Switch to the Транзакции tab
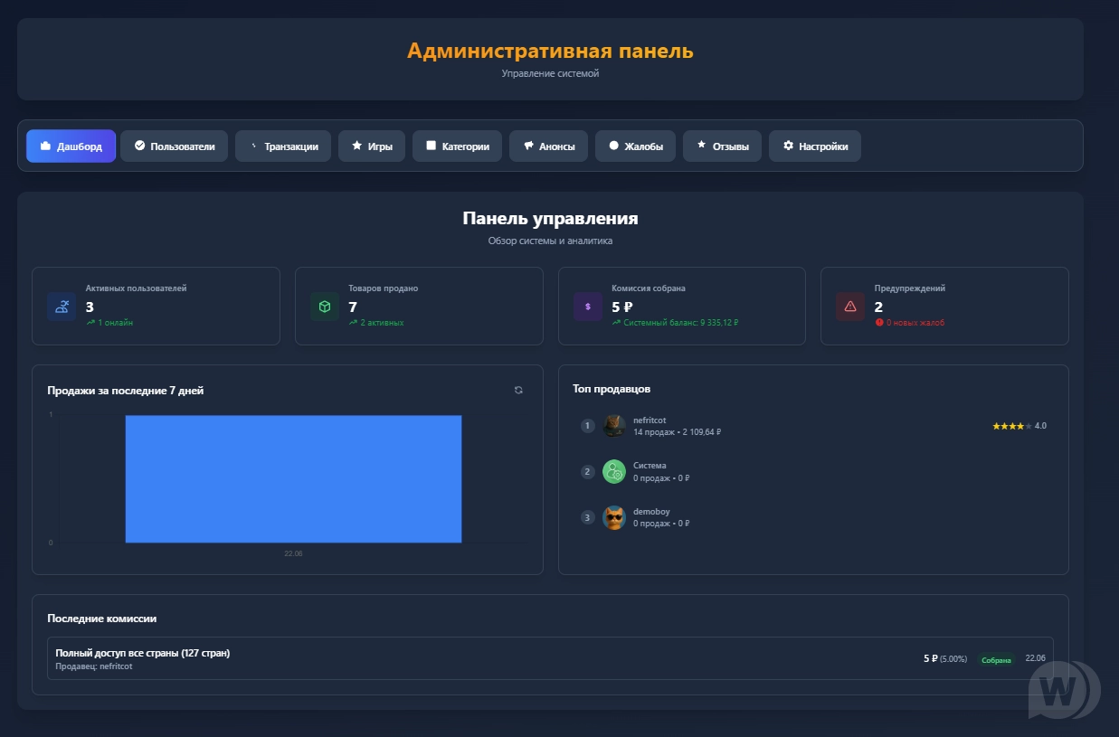The width and height of the screenshot is (1119, 737). 283,146
